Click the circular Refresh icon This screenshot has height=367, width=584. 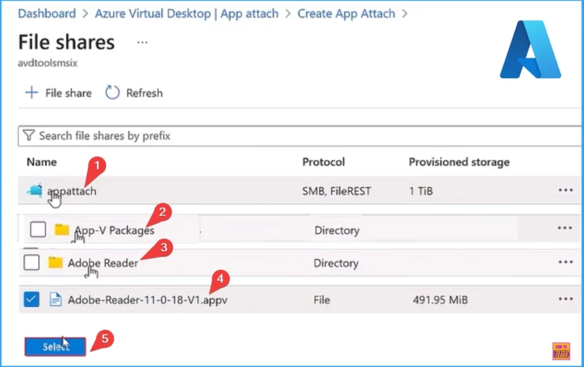click(112, 93)
